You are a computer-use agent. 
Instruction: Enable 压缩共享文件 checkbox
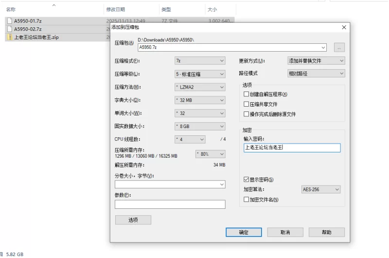coord(246,104)
